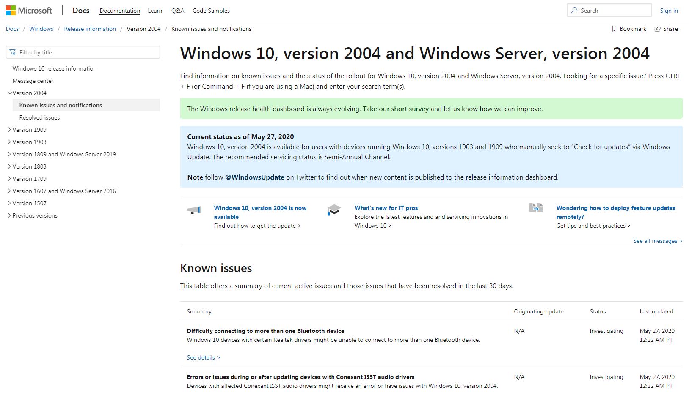Viewport: 689px width, 395px height.
Task: Open the Take our short survey link
Action: (396, 109)
